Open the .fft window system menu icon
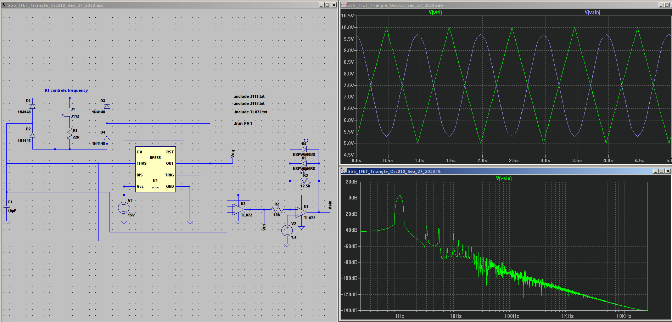This screenshot has height=322, width=672. point(344,171)
